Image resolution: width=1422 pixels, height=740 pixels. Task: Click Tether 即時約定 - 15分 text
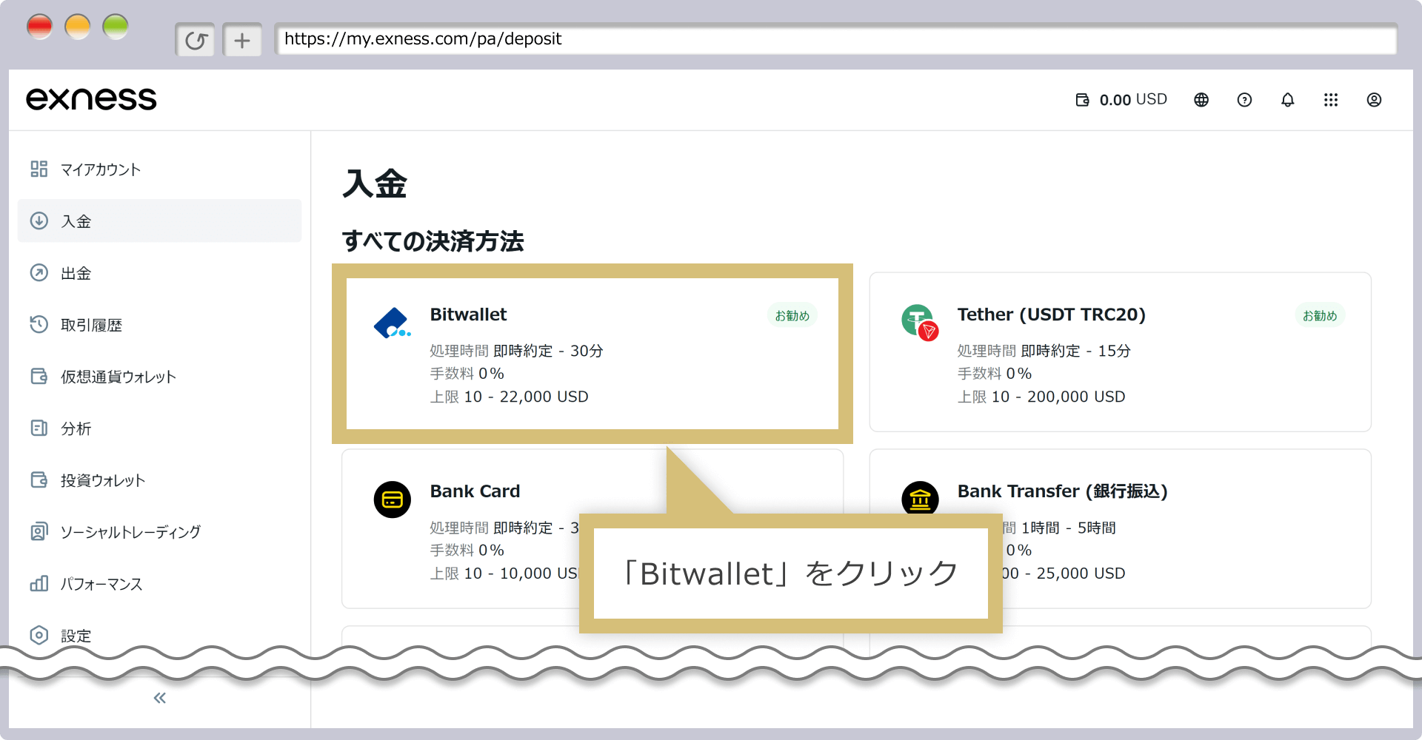click(1075, 351)
